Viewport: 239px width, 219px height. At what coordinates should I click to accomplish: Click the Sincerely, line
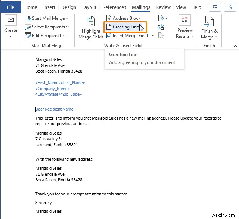[44, 203]
